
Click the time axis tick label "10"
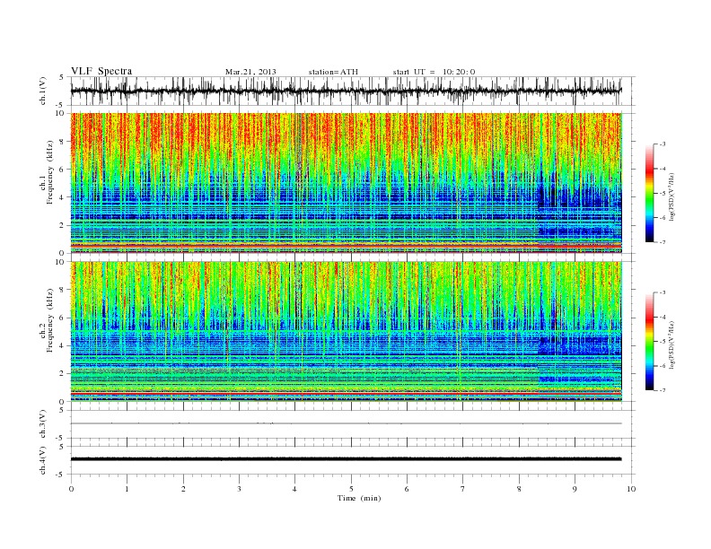click(x=631, y=489)
